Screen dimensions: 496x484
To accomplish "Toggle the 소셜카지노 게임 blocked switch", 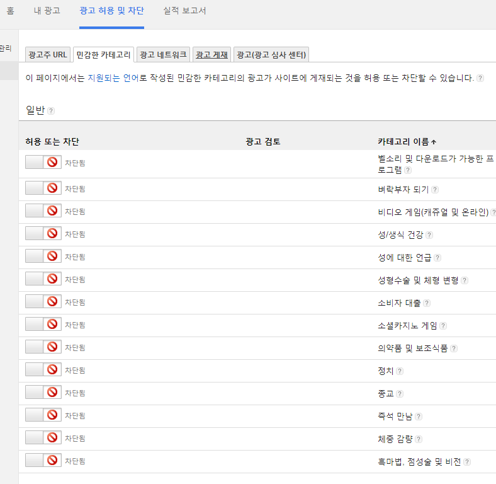I will (43, 324).
